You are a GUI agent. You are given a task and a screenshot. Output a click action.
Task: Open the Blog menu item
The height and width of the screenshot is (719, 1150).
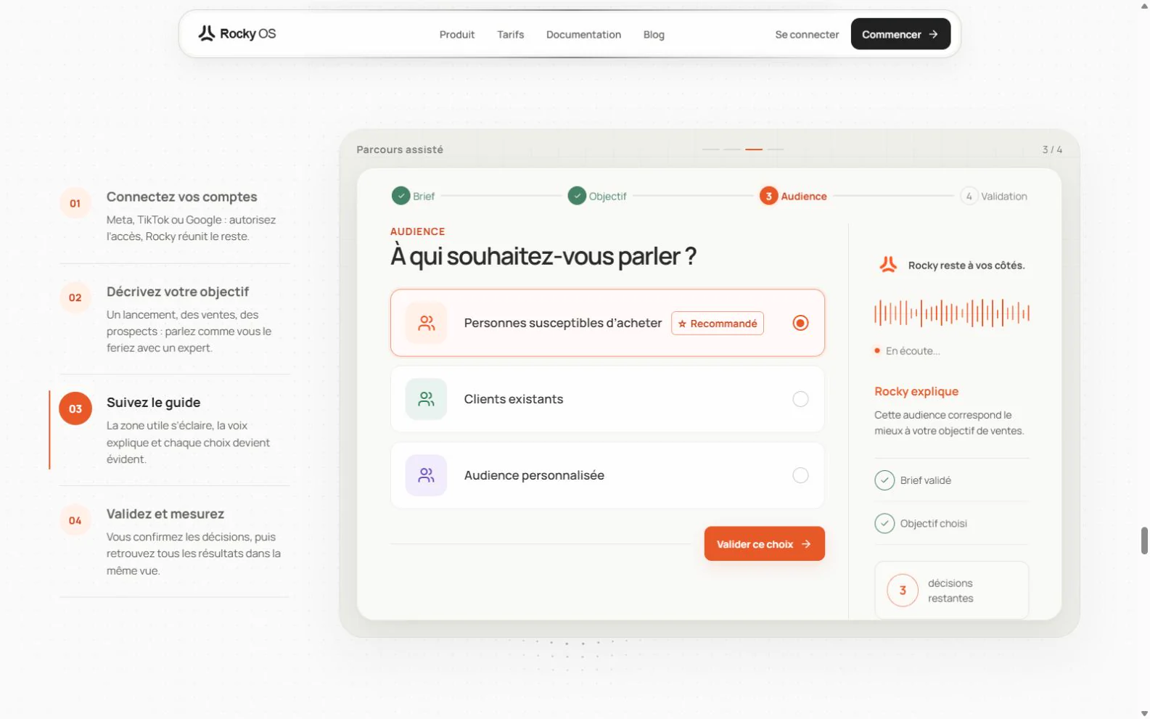654,34
